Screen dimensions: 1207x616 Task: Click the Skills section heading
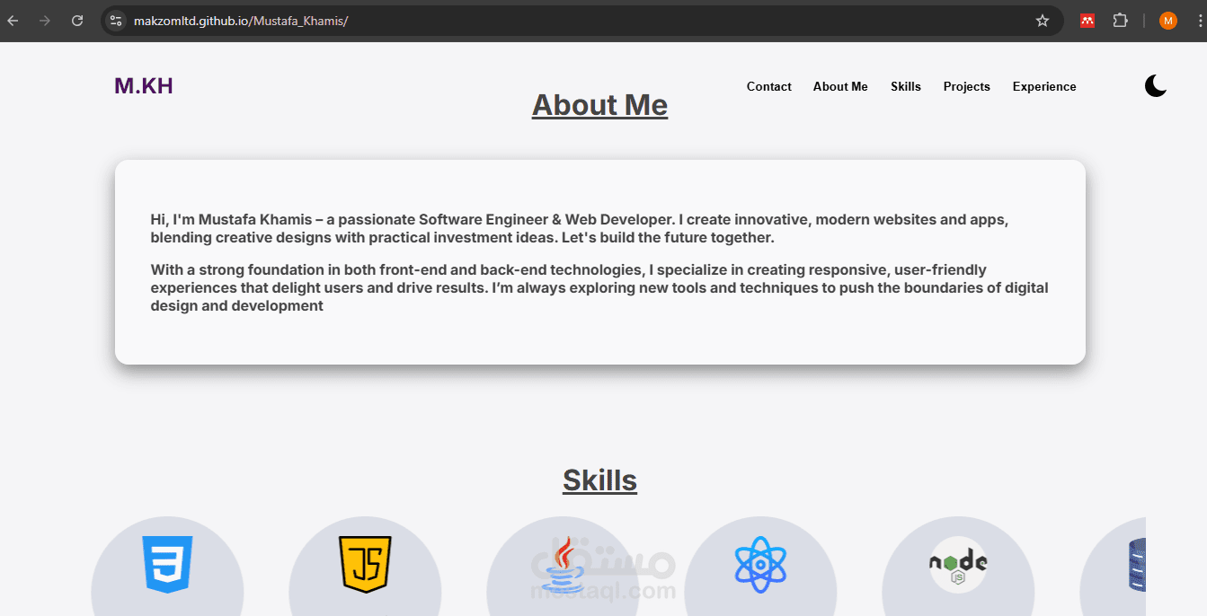tap(599, 480)
